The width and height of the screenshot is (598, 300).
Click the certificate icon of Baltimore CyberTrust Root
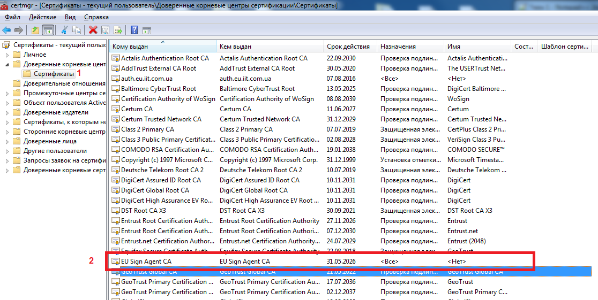116,89
